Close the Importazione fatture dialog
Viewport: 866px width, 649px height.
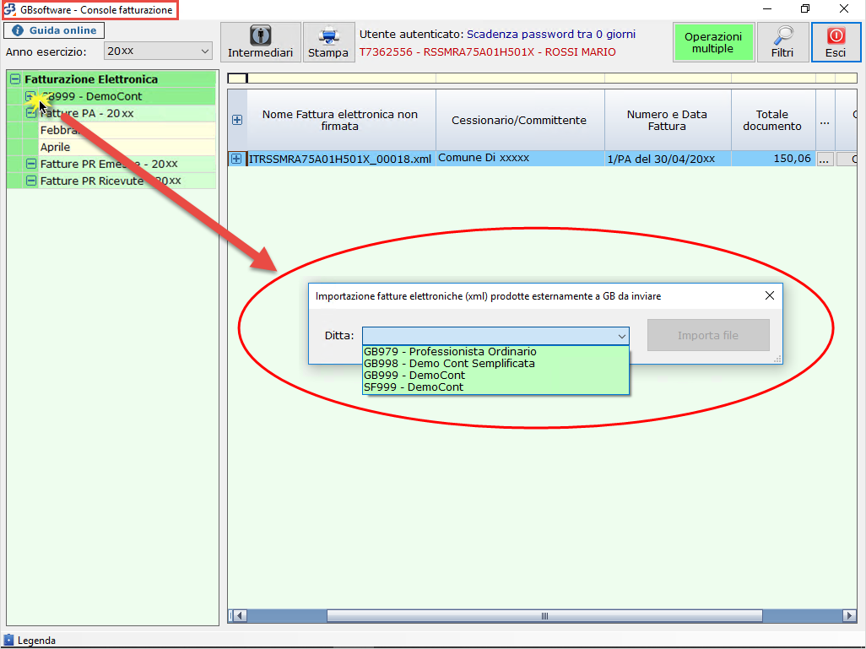[x=769, y=296]
